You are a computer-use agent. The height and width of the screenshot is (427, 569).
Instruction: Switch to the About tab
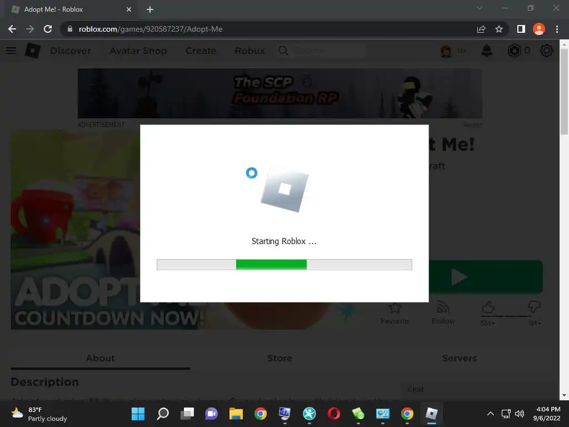tap(100, 359)
